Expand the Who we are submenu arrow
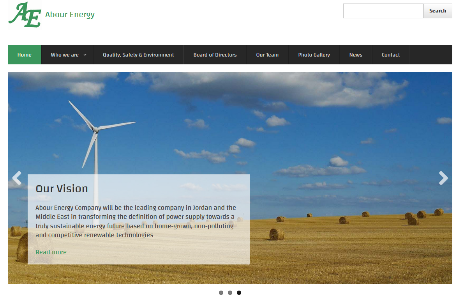This screenshot has width=464, height=298. [x=85, y=55]
